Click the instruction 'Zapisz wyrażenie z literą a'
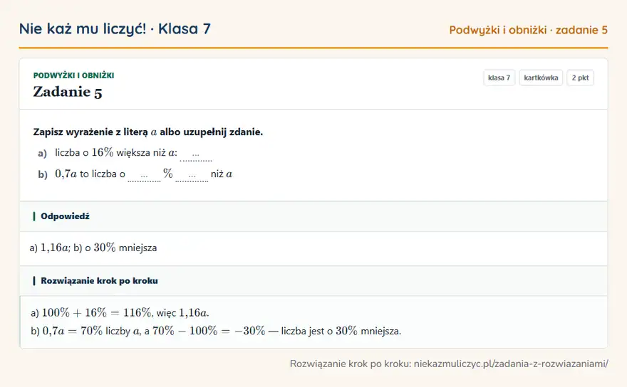The height and width of the screenshot is (387, 627). (95, 132)
